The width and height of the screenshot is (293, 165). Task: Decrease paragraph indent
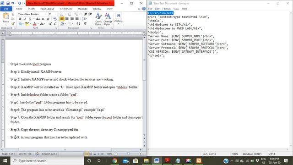85,14
